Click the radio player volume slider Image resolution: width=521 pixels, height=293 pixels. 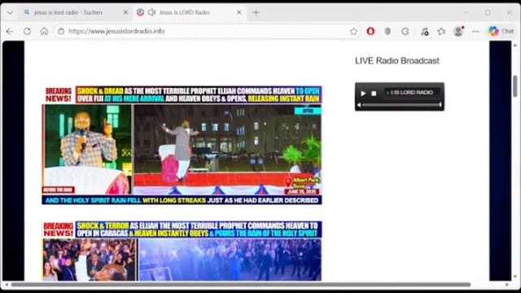(401, 105)
